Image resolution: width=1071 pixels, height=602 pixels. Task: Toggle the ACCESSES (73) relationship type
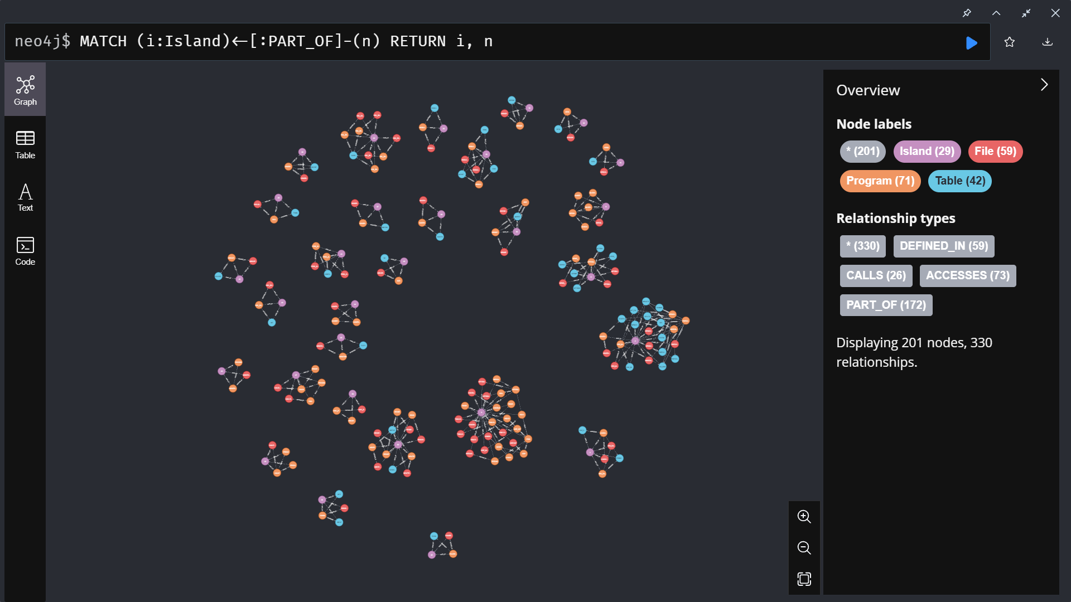pos(967,275)
